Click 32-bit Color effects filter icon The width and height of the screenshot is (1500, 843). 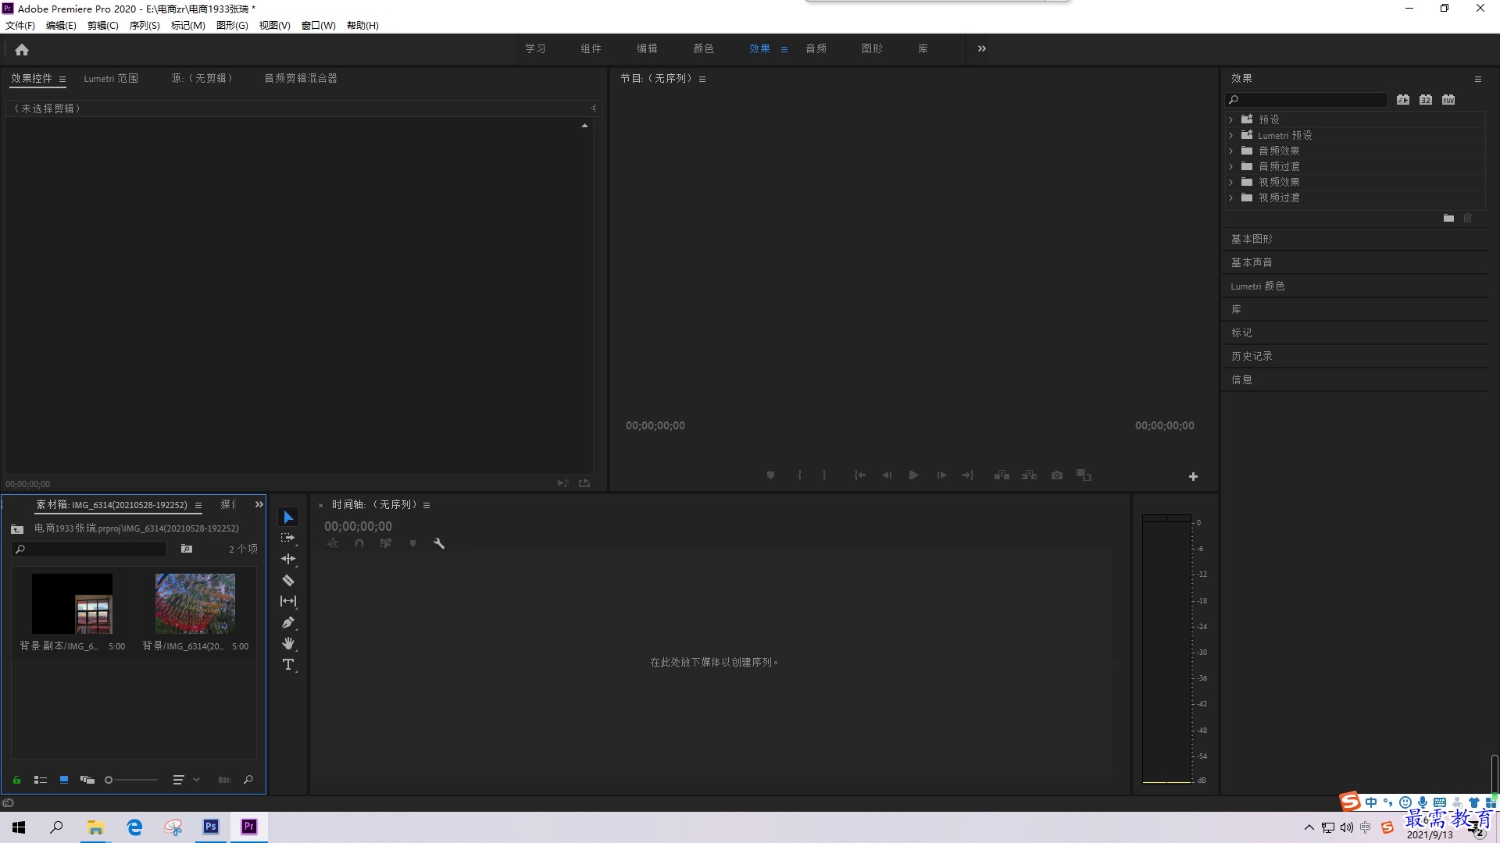(x=1426, y=100)
